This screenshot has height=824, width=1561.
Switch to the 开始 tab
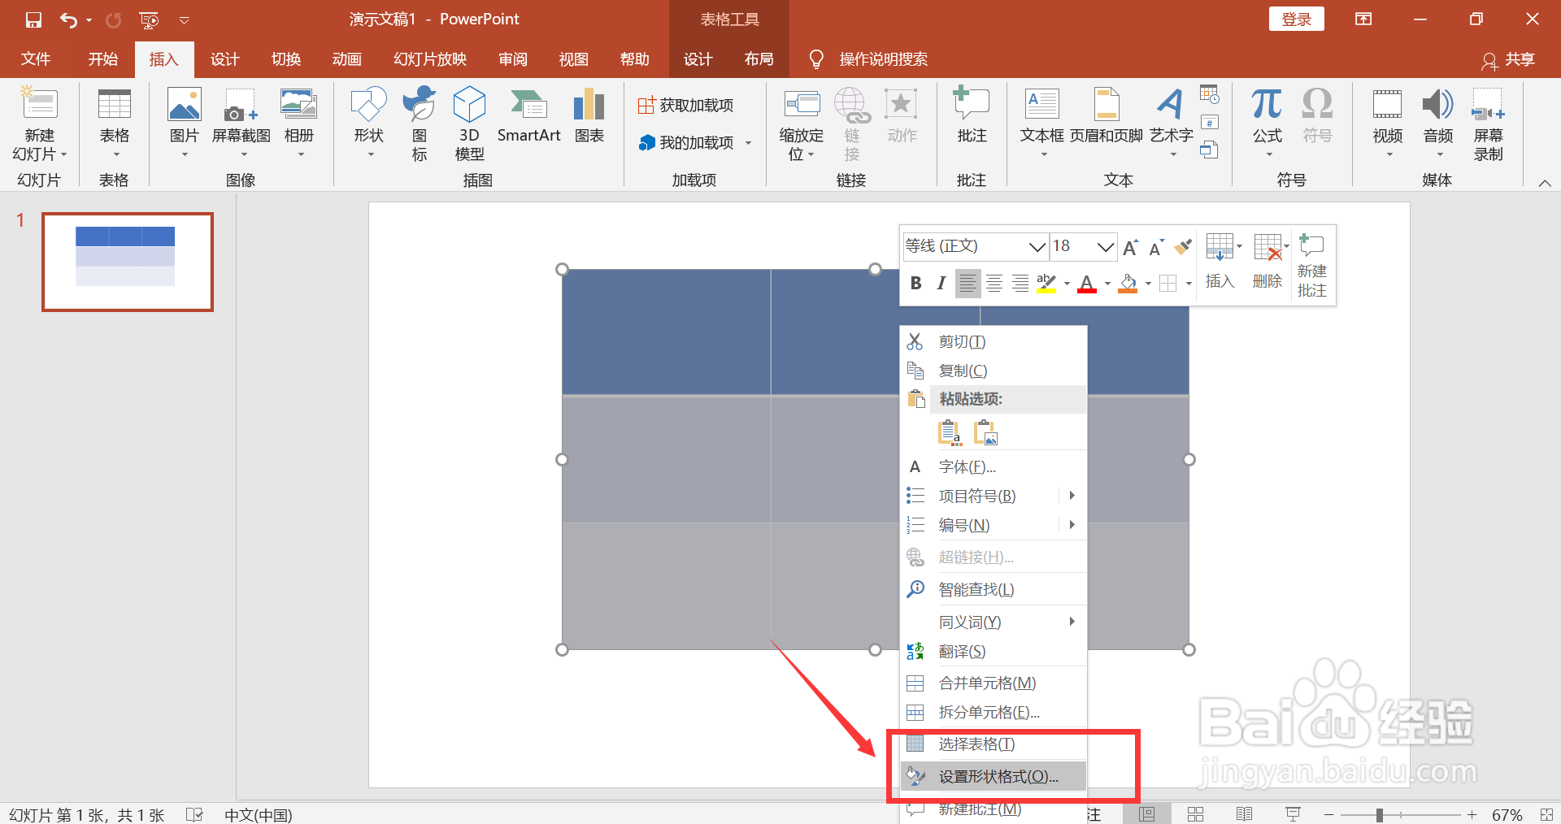point(103,59)
